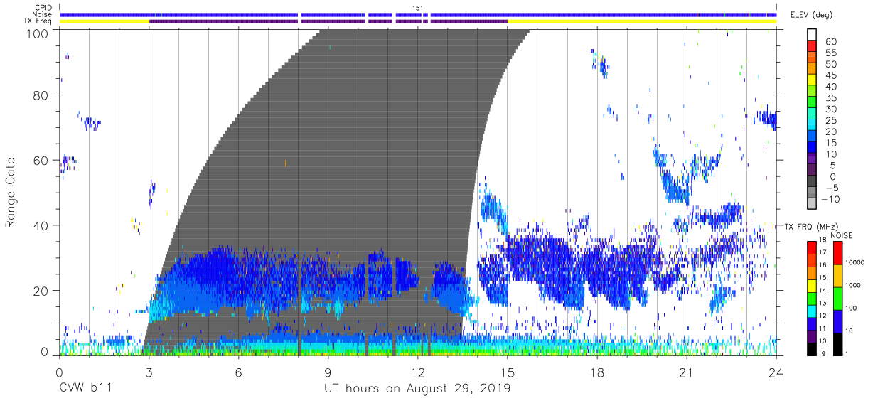
Task: Click the ELEV color bar label '25'
Action: 831,120
